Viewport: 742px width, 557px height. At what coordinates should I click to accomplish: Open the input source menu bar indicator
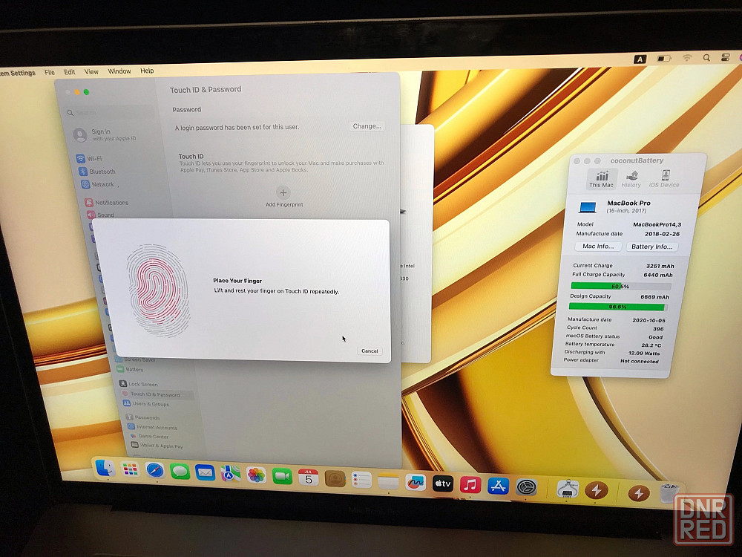point(640,59)
